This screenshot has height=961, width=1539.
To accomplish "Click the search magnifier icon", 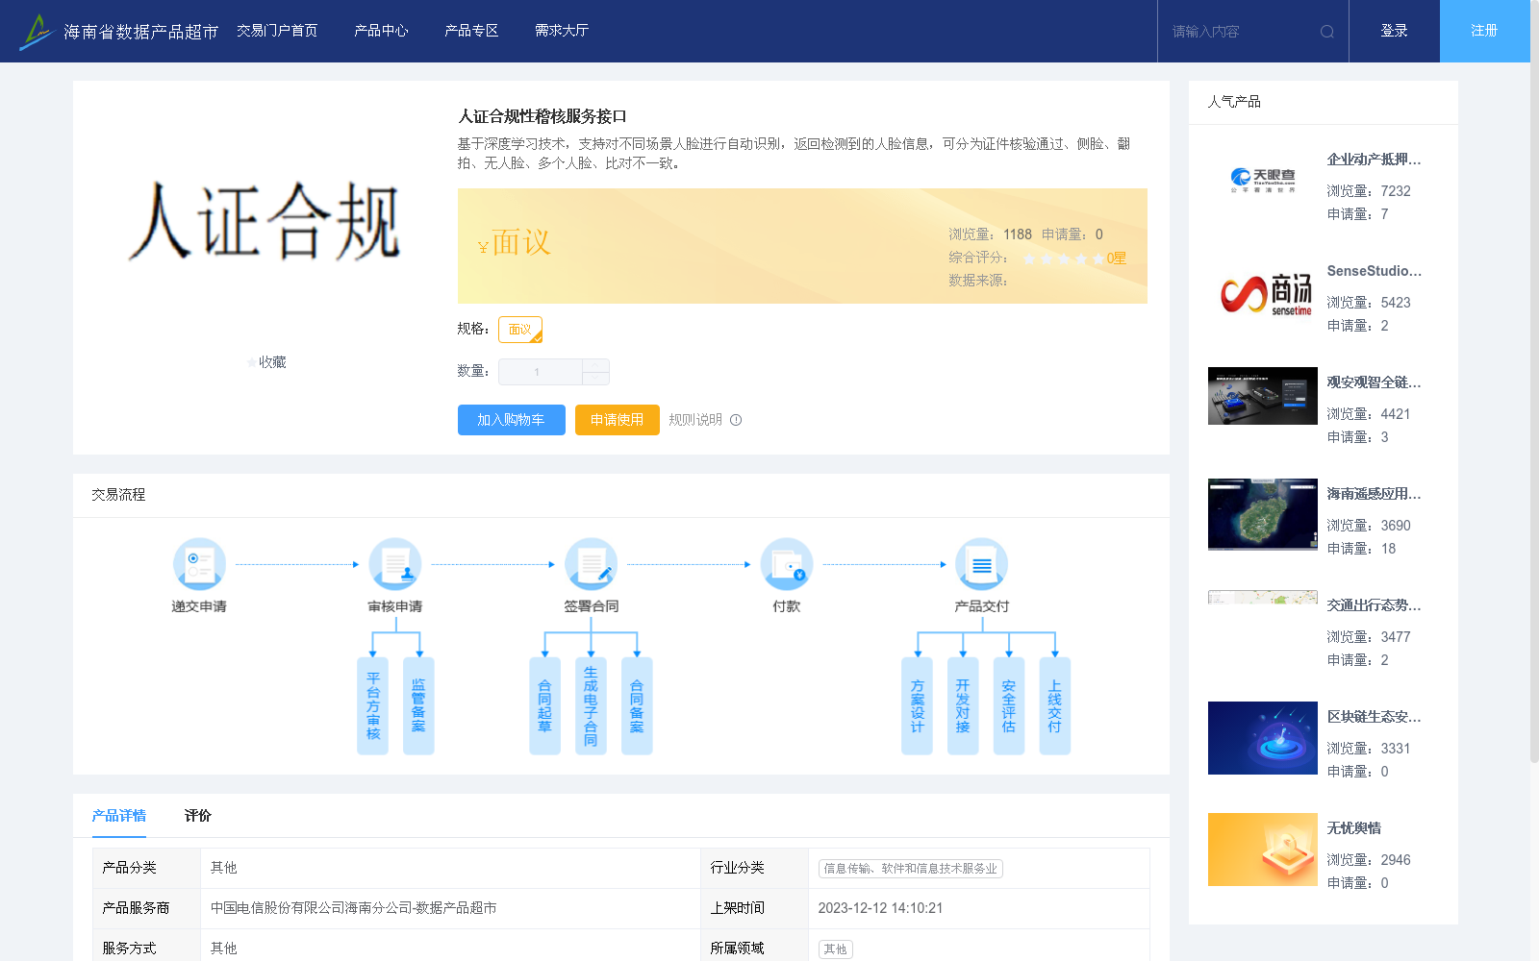I will click(1327, 32).
